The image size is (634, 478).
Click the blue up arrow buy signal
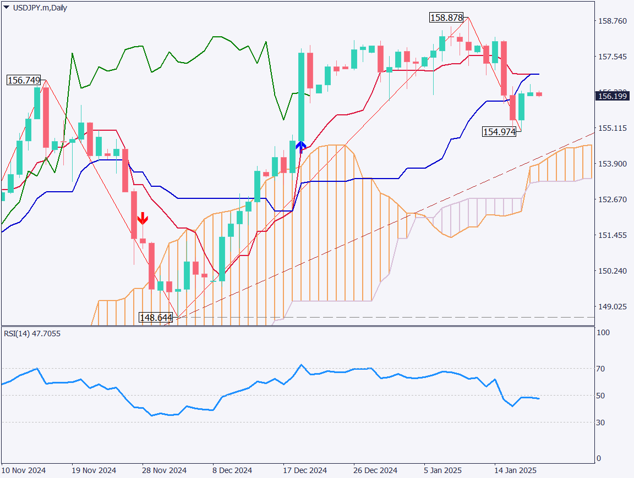[x=300, y=145]
